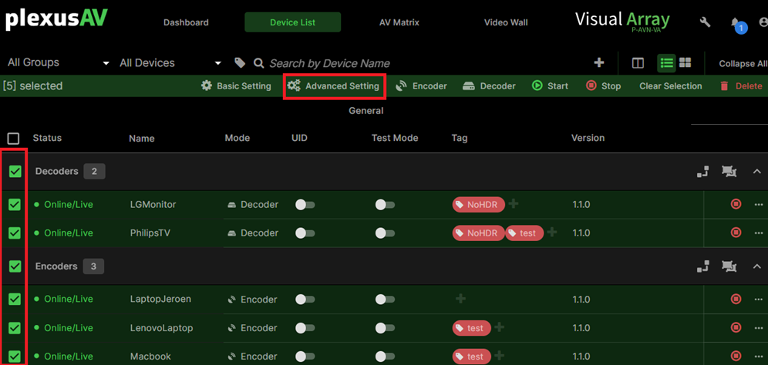The width and height of the screenshot is (768, 365).
Task: Toggle Test Mode switch for PhilipsTV
Action: pos(385,233)
